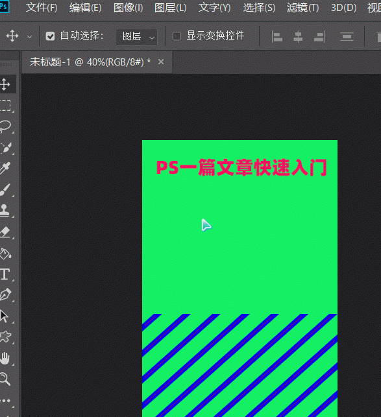Image resolution: width=381 pixels, height=417 pixels.
Task: Close the 未标题-1 document tab
Action: 161,62
